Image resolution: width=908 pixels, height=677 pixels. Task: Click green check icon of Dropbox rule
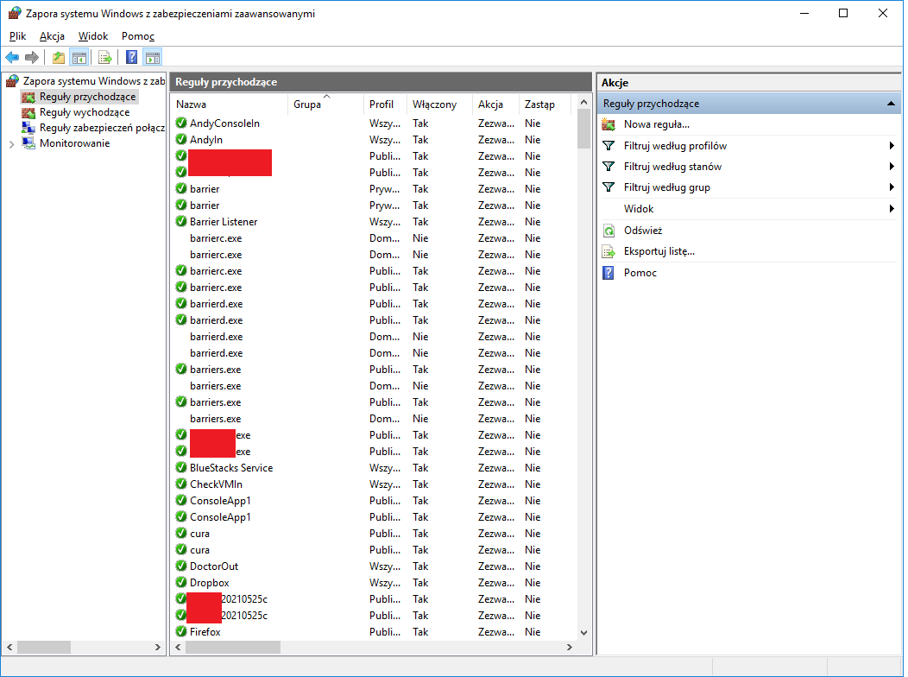[181, 582]
